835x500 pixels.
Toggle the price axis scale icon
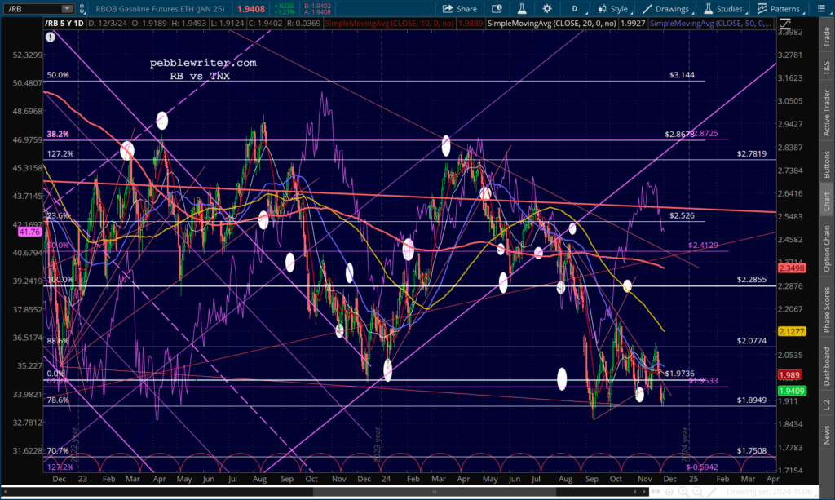(785, 24)
